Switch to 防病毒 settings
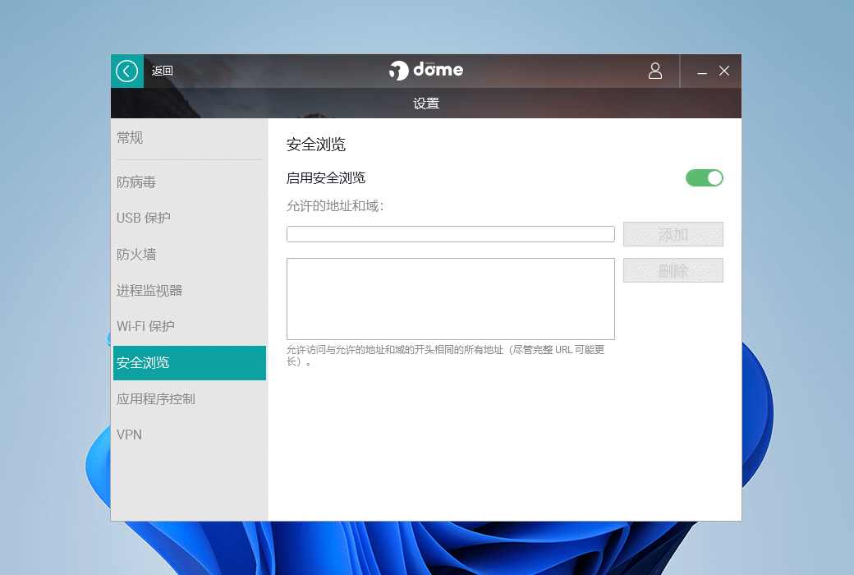854x575 pixels. [x=136, y=182]
